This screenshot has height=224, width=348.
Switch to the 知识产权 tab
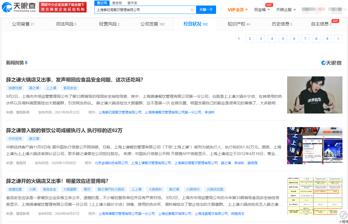239,24
